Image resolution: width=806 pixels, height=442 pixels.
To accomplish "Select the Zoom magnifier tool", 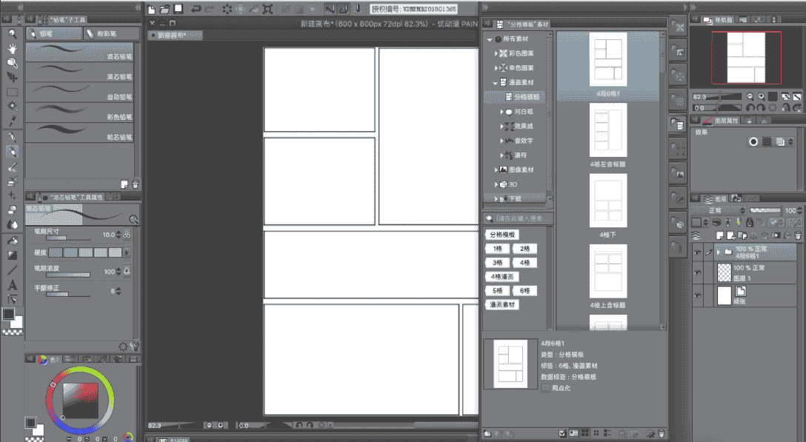I will [13, 34].
